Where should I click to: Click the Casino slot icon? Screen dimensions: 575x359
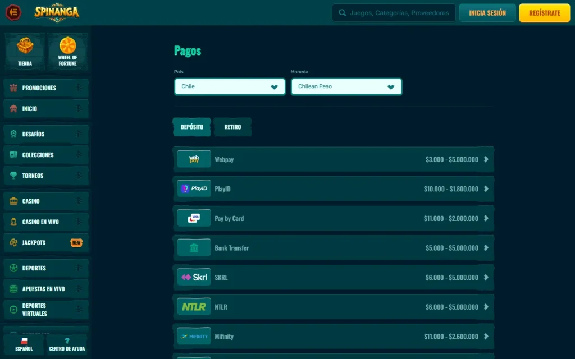(13, 201)
